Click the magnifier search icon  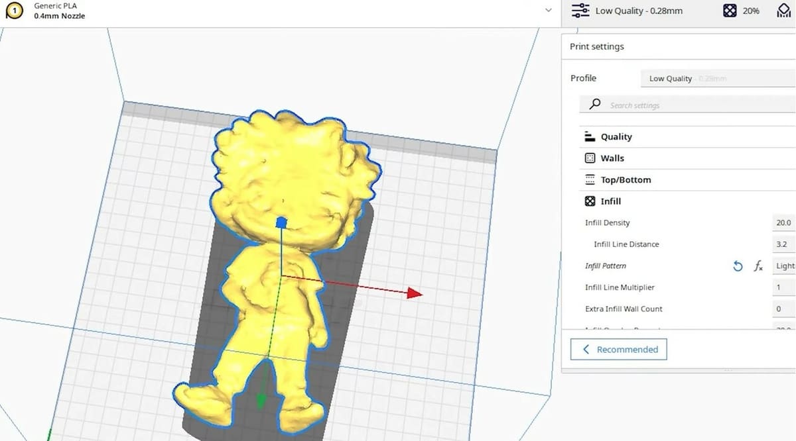[x=595, y=104]
